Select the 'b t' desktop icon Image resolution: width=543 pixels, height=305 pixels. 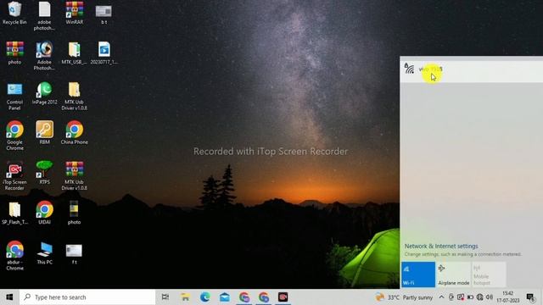[x=104, y=14]
